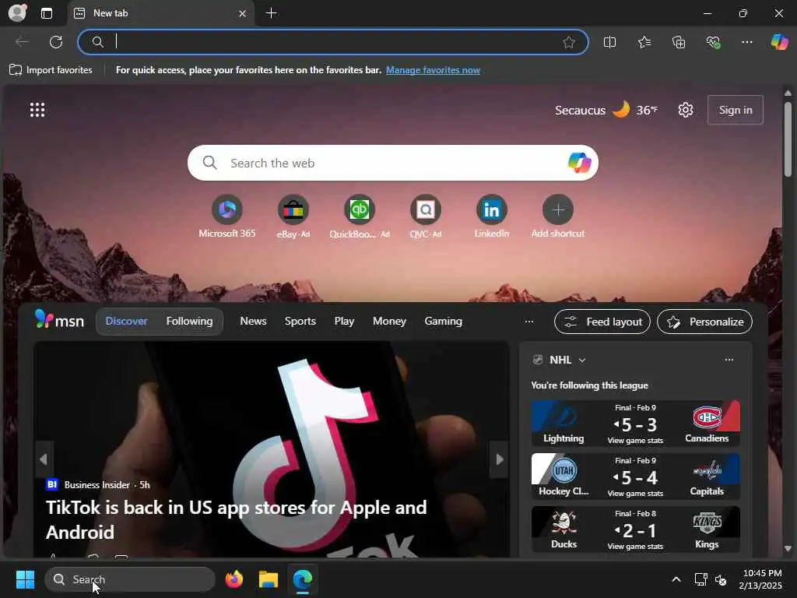
Task: Click the muted volume tray icon
Action: 720,579
